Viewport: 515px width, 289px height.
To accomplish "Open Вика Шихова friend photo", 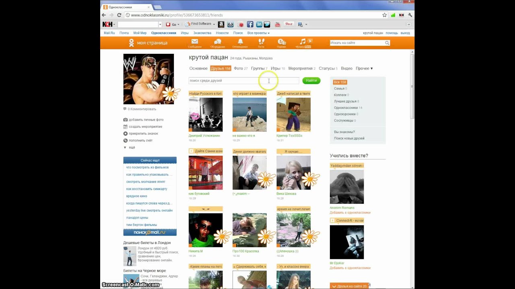I will click(x=293, y=173).
